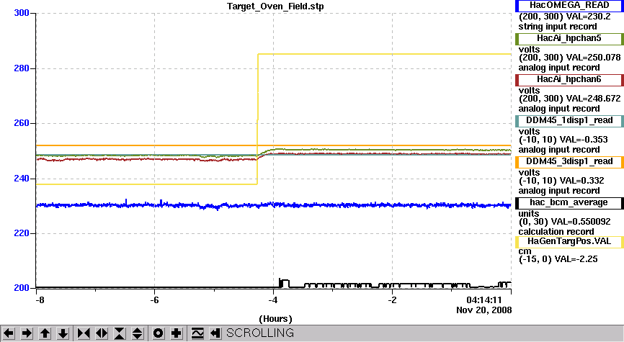Select the HacAi_hpchan5 curve legend
This screenshot has height=342, width=624.
(x=569, y=39)
